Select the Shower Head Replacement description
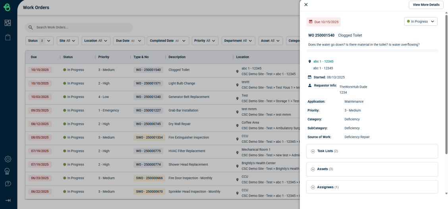Screen dimensions: 448x209 [188, 165]
